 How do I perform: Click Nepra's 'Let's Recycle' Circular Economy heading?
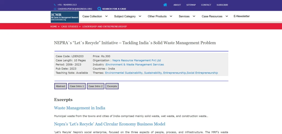(x=110, y=124)
